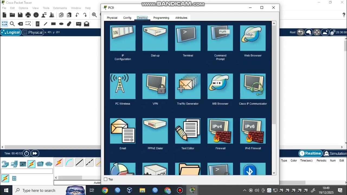Go to the Programming tab of PC9
Image resolution: width=347 pixels, height=195 pixels.
pyautogui.click(x=161, y=18)
